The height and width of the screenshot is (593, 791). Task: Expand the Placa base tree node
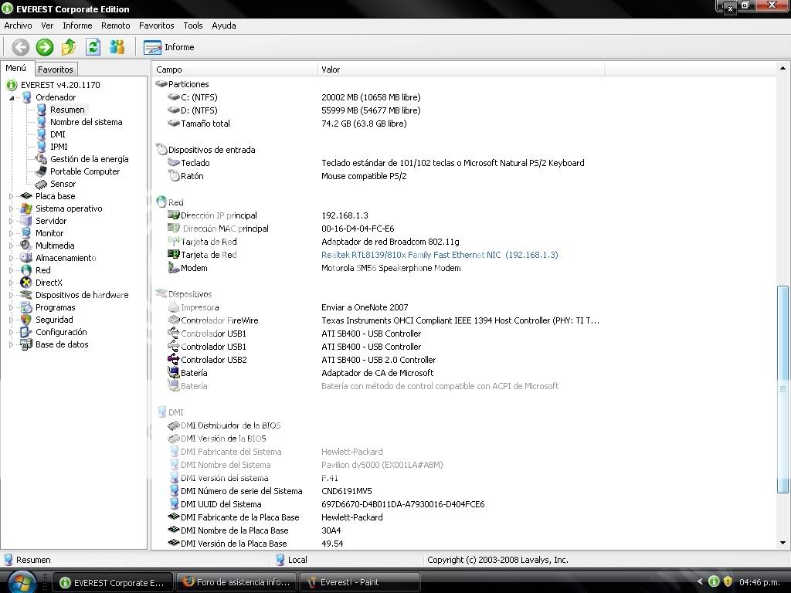tap(11, 196)
